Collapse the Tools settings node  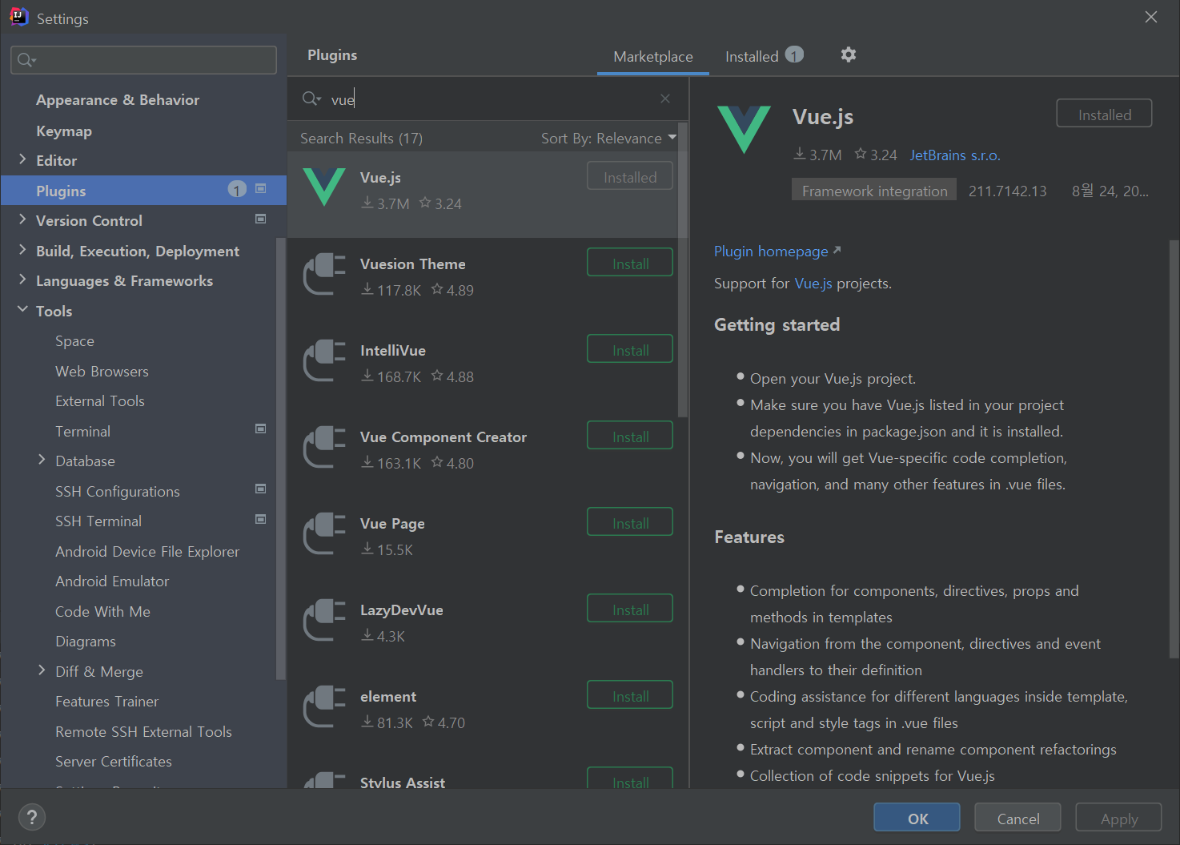point(22,310)
